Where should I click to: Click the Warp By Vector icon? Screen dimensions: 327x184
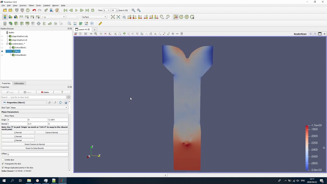tap(50, 24)
